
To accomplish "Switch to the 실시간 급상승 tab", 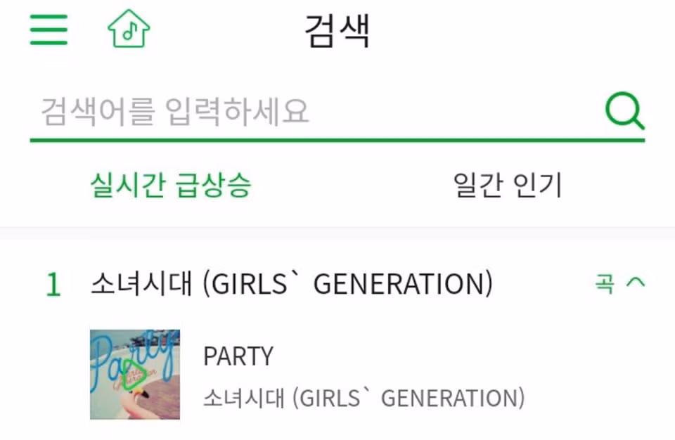I will (x=171, y=186).
